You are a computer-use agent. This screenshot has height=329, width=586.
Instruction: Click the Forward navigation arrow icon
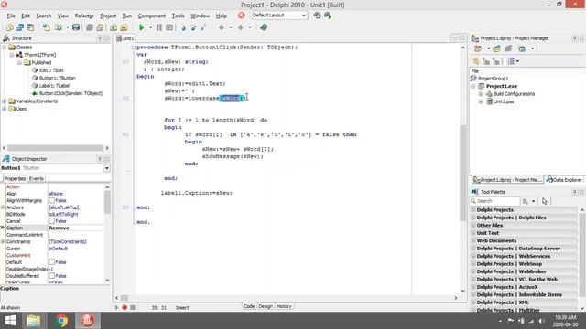[241, 27]
